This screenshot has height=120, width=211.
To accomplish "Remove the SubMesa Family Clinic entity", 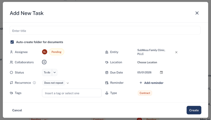I will click(x=176, y=52).
